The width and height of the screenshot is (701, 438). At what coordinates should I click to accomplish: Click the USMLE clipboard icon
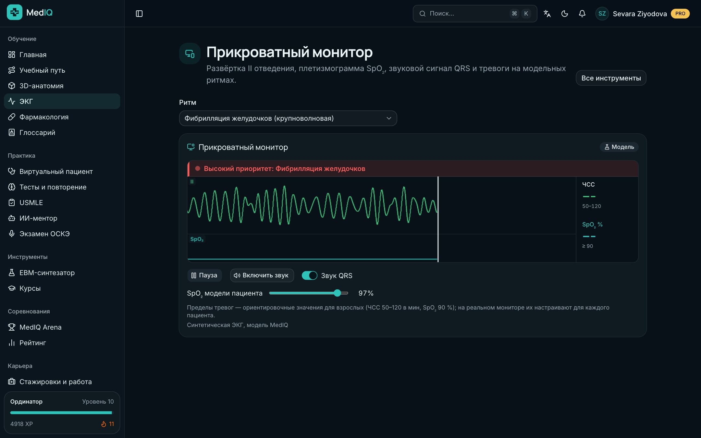[12, 202]
